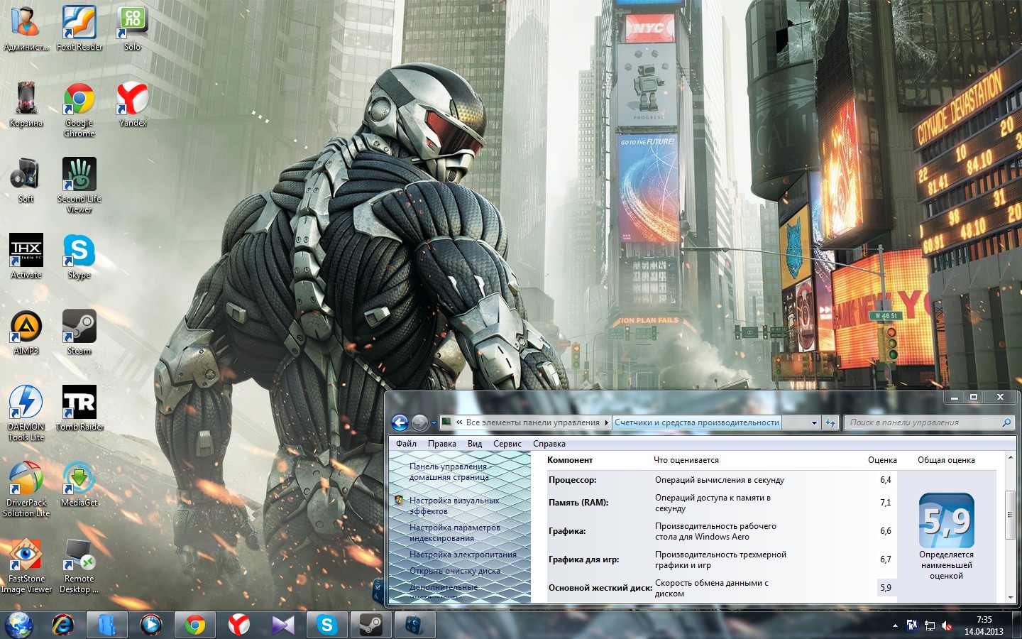1022x639 pixels.
Task: Click the Back arrow in Control Panel
Action: 400,423
